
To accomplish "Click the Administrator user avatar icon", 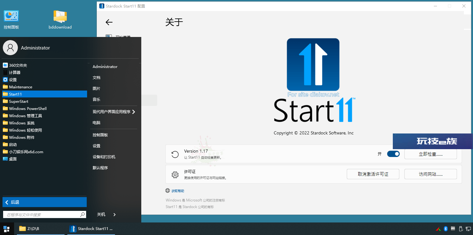I will tap(10, 48).
